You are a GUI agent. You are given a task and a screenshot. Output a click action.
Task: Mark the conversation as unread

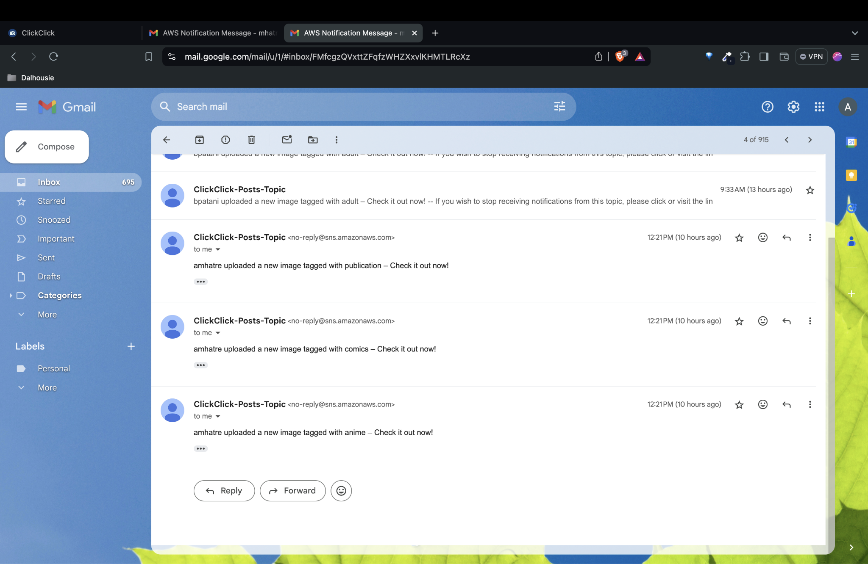pyautogui.click(x=287, y=140)
